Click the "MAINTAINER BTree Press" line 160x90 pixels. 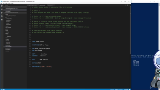coord(40,45)
